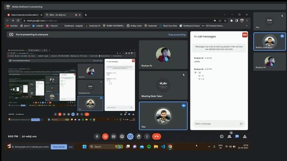The width and height of the screenshot is (287, 161).
Task: Click the Windows taskbar Search box
Action: pos(106,147)
